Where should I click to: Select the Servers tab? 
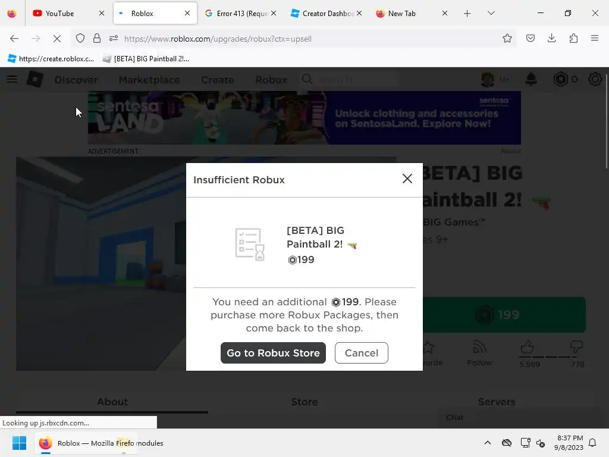pyautogui.click(x=497, y=402)
